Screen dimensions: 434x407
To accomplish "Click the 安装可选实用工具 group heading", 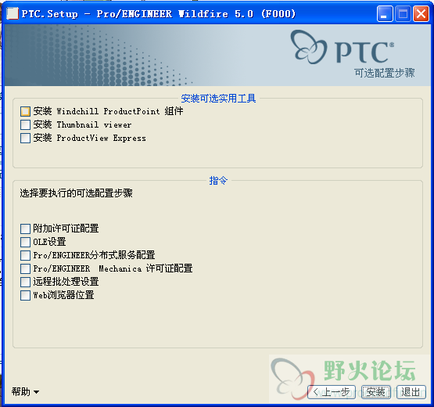I will (x=218, y=99).
